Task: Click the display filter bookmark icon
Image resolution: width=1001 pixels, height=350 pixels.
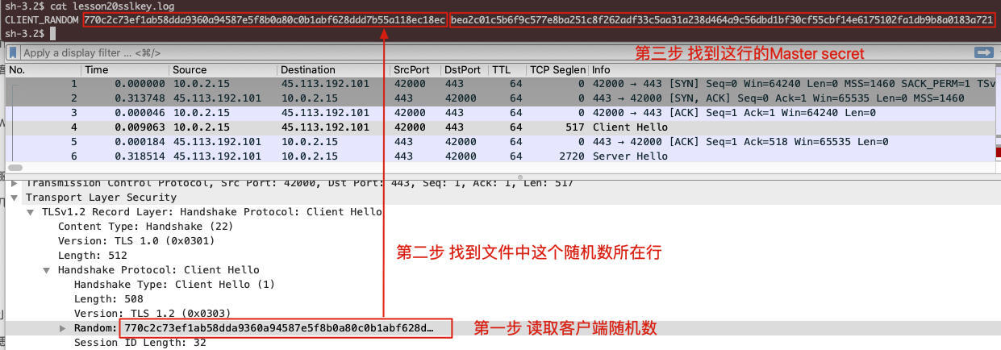Action: pos(14,53)
